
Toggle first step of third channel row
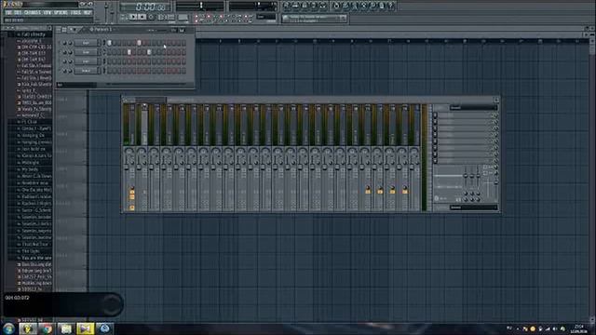click(110, 61)
